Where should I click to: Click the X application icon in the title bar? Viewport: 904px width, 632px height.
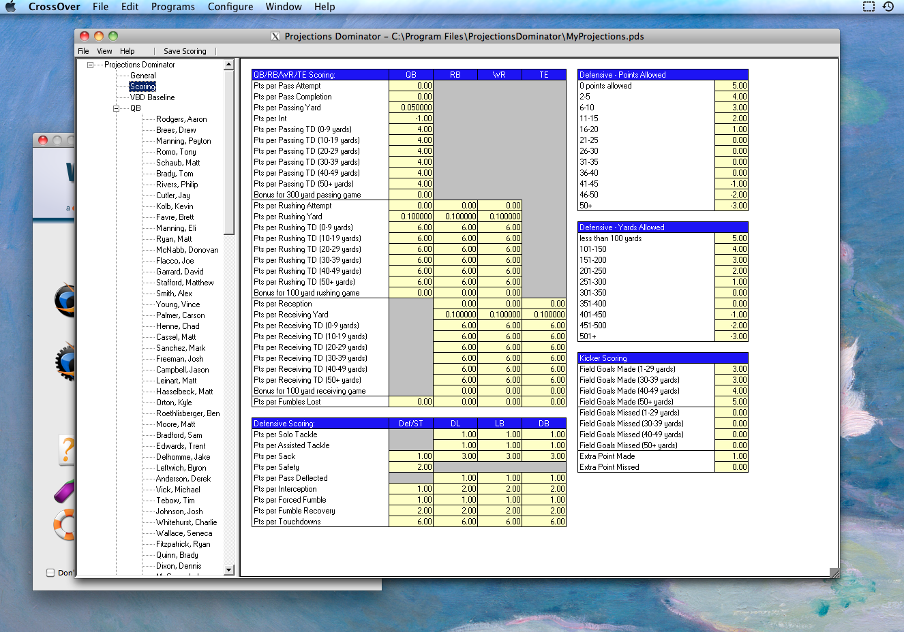pyautogui.click(x=277, y=36)
